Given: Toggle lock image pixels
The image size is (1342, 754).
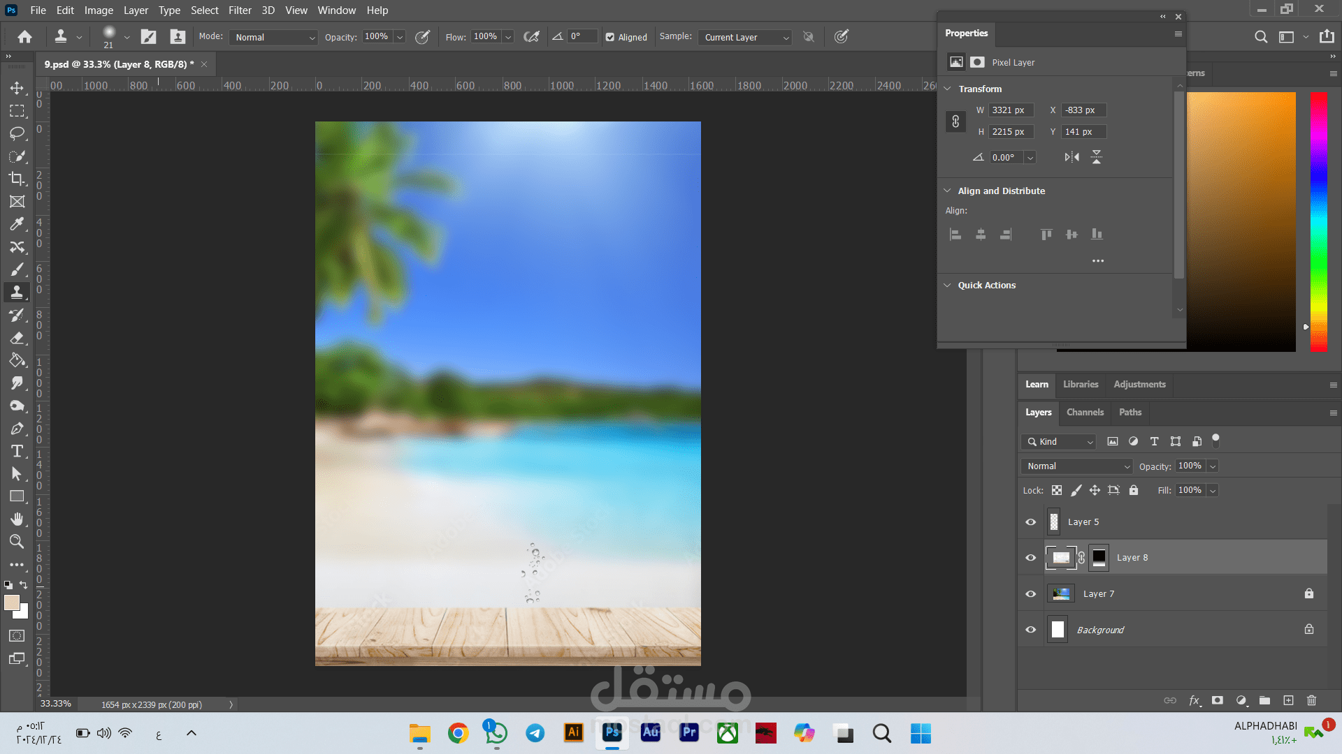Looking at the screenshot, I should [1076, 491].
